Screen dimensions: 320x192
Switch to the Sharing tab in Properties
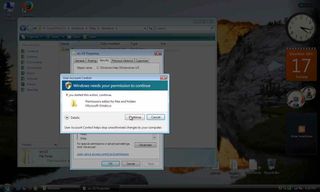coord(92,61)
